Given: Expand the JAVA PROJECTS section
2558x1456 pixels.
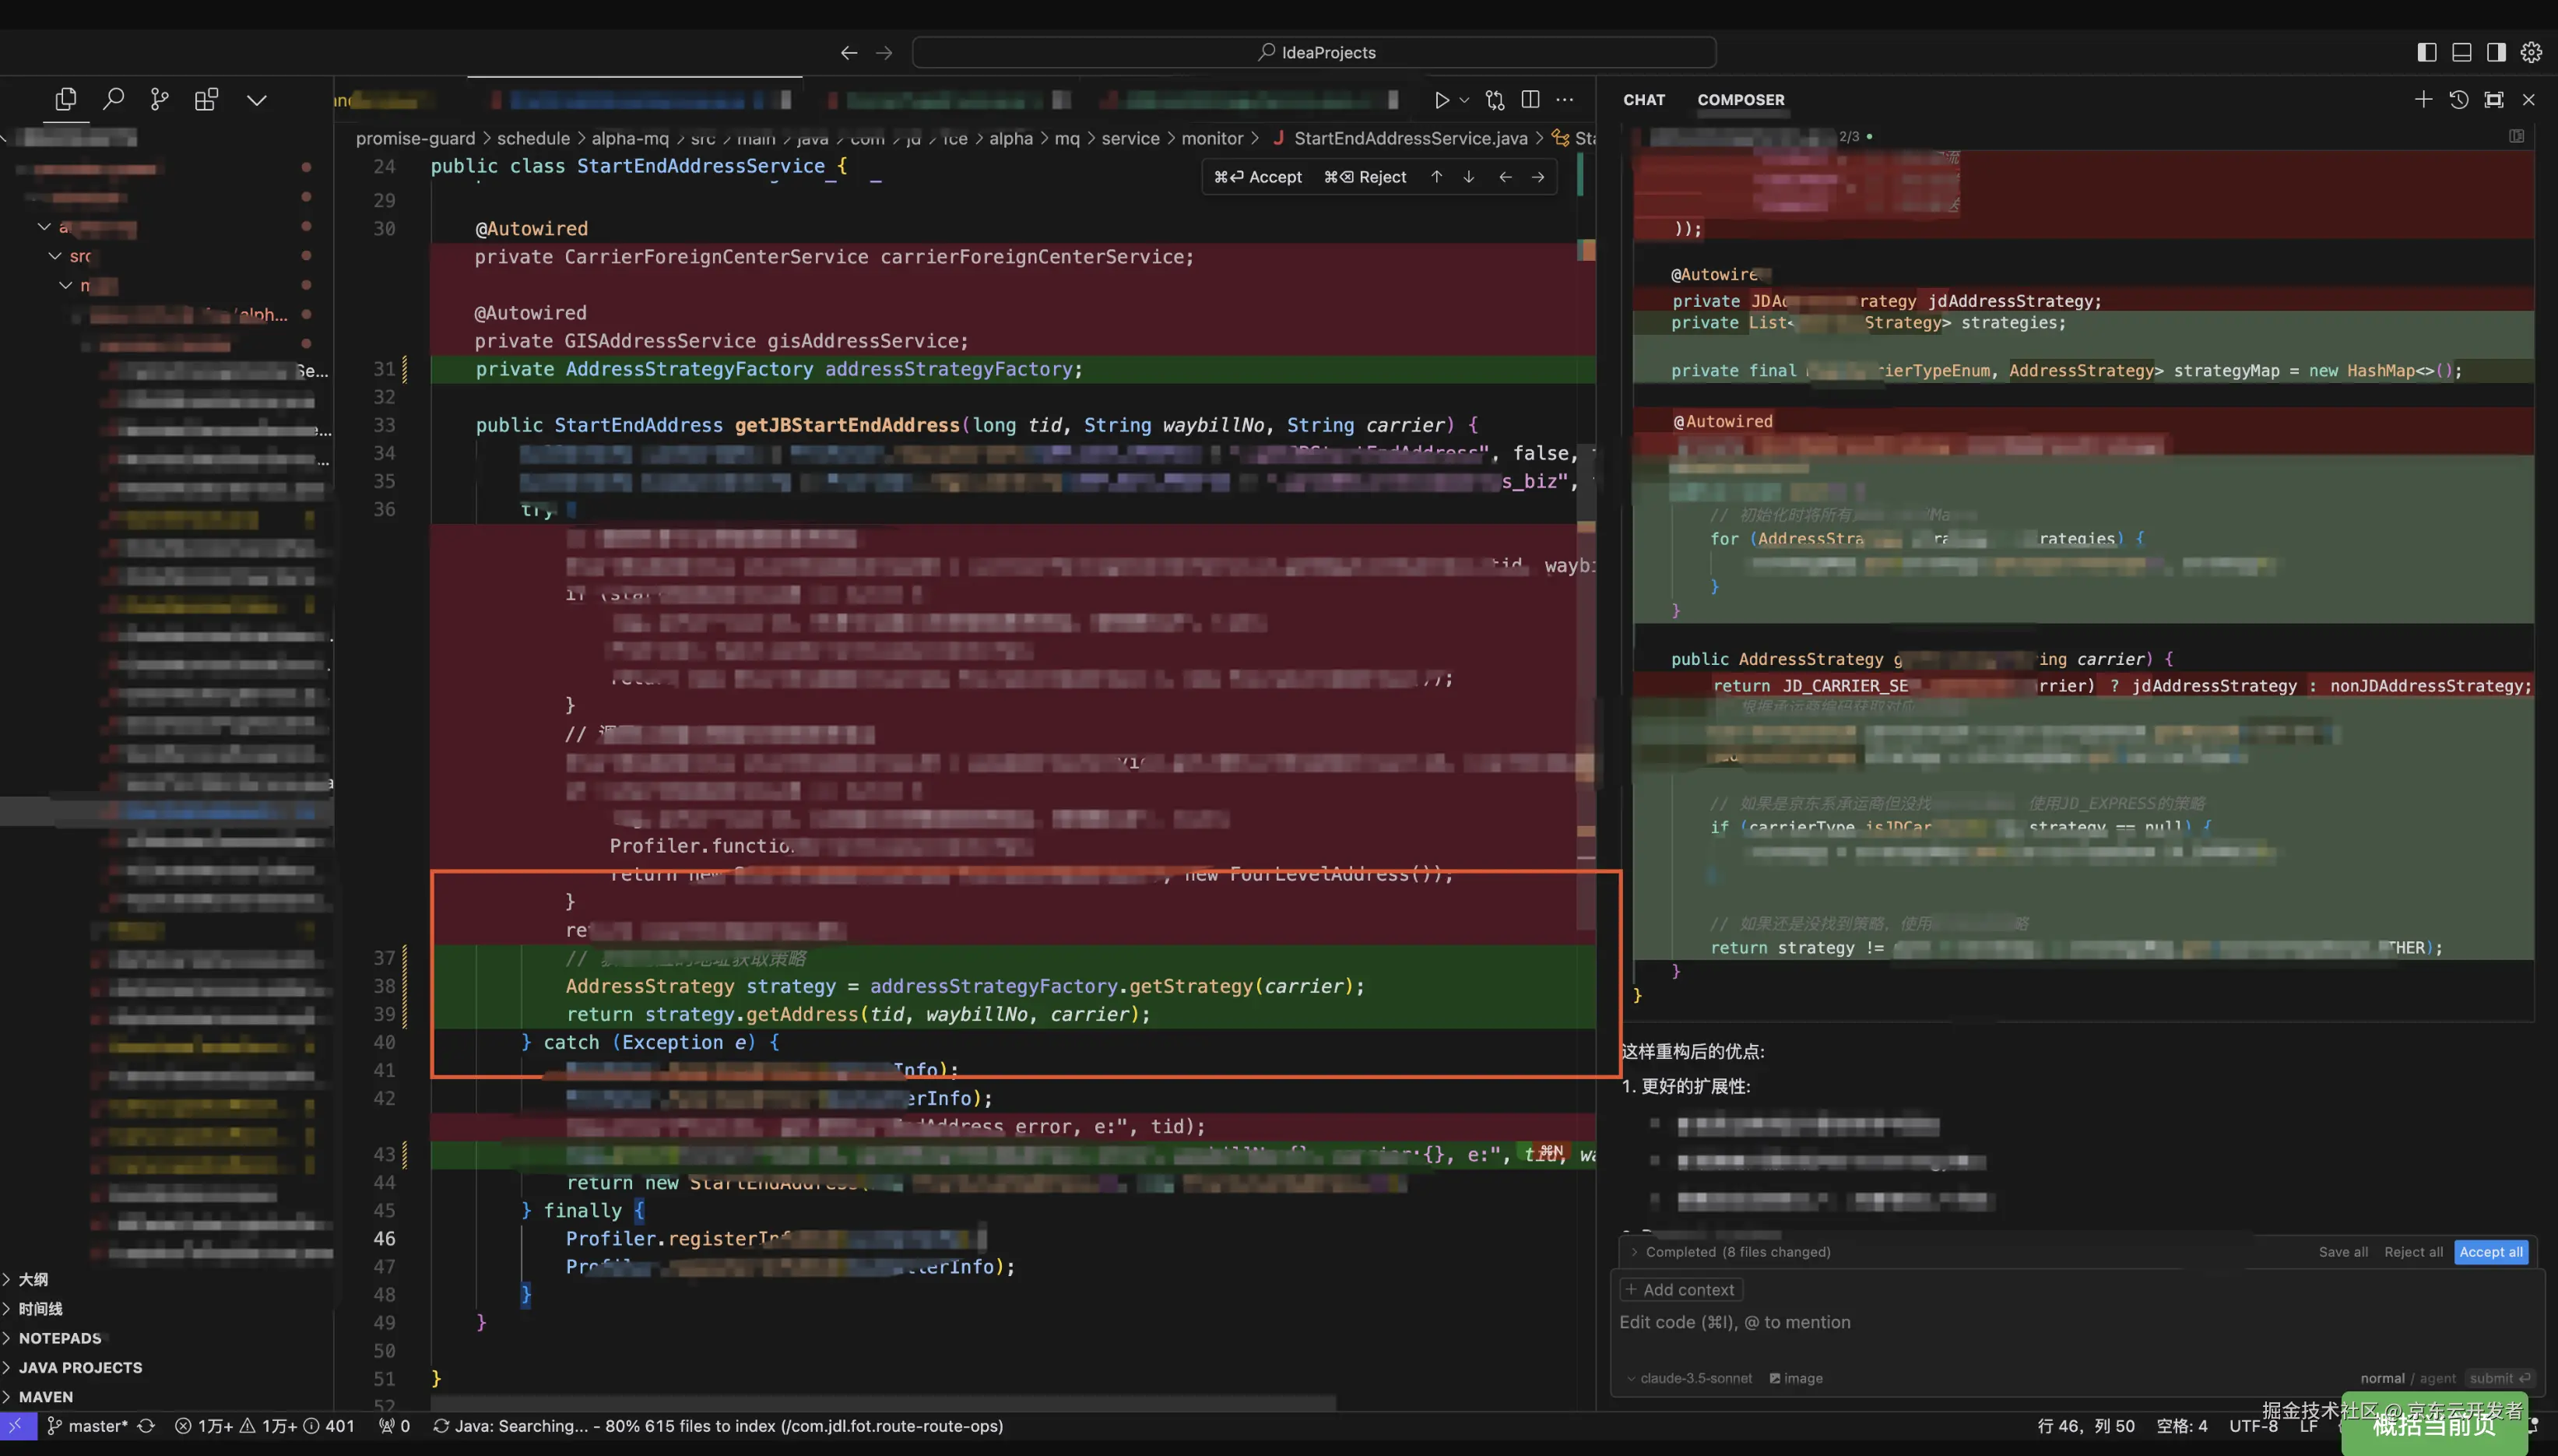Looking at the screenshot, I should tap(80, 1367).
